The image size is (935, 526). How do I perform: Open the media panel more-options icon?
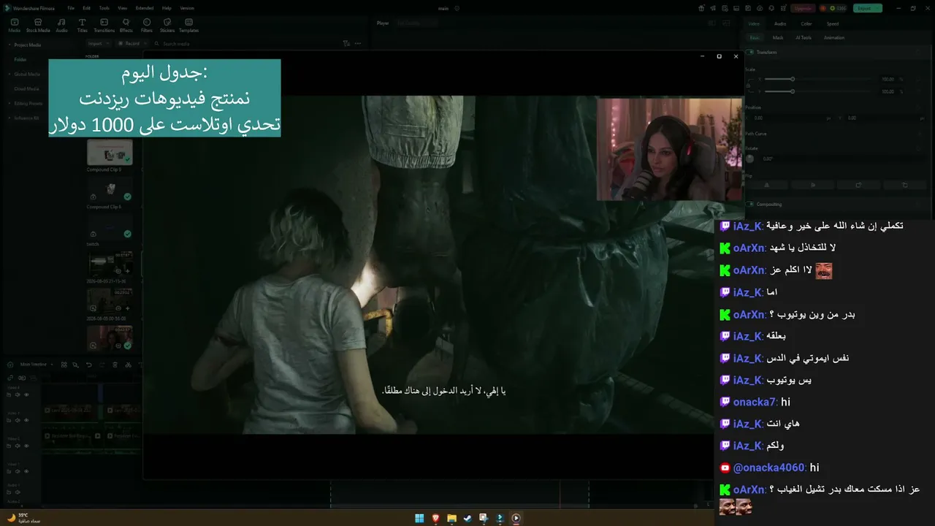(x=357, y=43)
